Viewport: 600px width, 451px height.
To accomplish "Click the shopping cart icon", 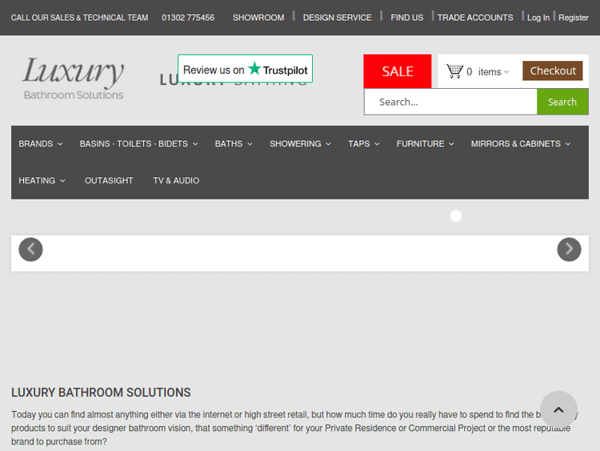I will pyautogui.click(x=454, y=71).
